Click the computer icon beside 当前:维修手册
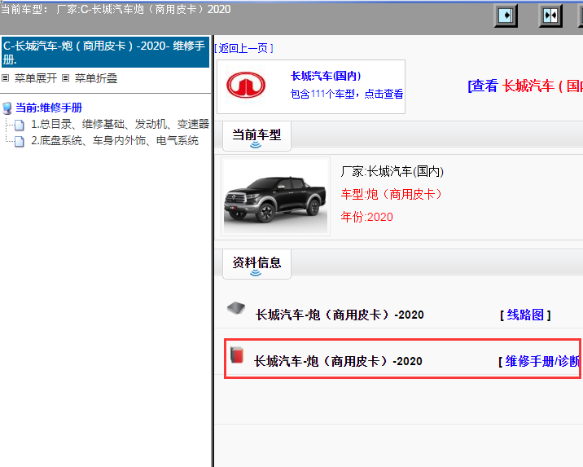The image size is (583, 467). pos(7,108)
